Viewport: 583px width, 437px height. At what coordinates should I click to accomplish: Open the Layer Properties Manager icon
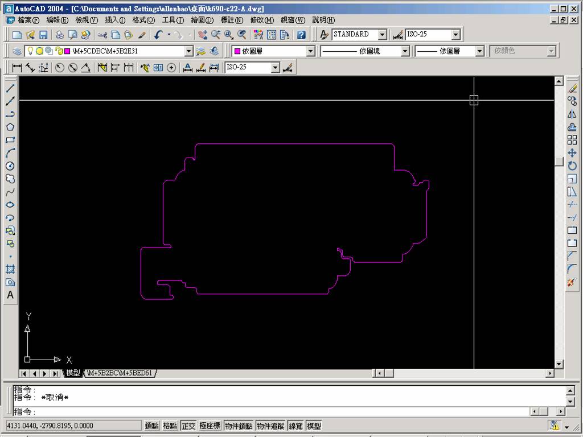(17, 51)
